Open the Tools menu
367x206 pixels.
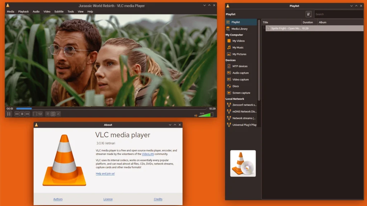pos(71,11)
